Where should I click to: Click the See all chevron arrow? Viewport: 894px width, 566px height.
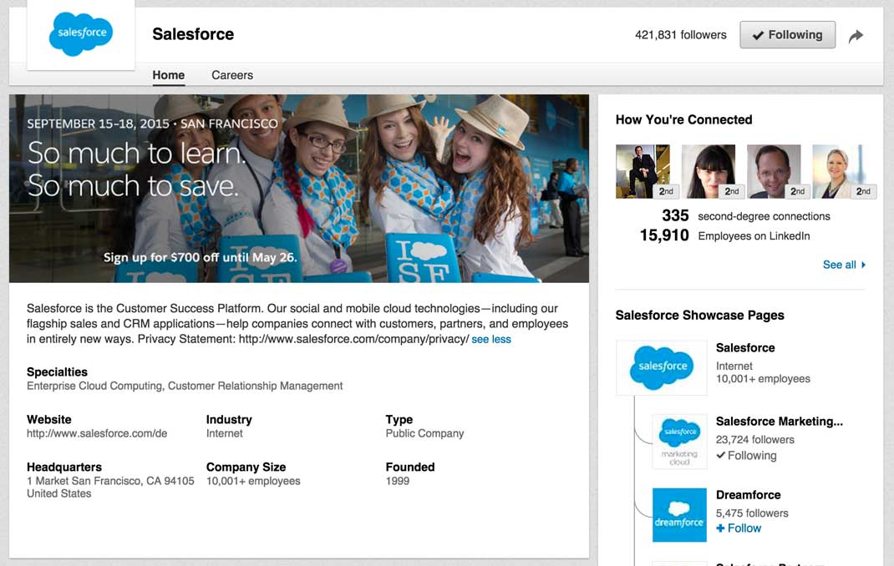click(x=863, y=265)
